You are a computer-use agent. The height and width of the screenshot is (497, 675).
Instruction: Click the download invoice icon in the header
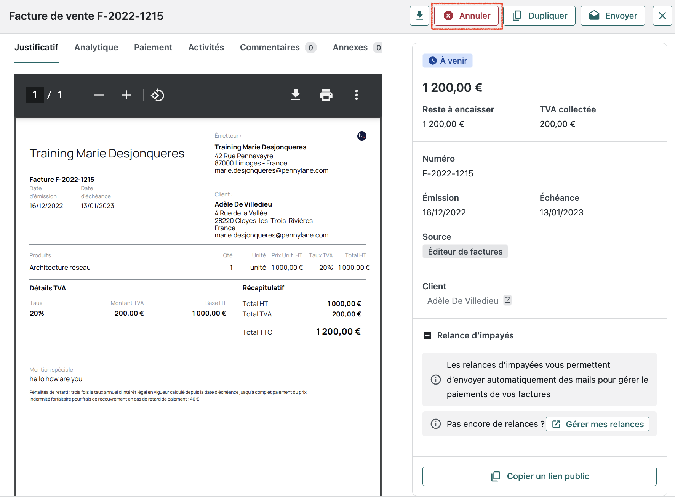(x=419, y=16)
